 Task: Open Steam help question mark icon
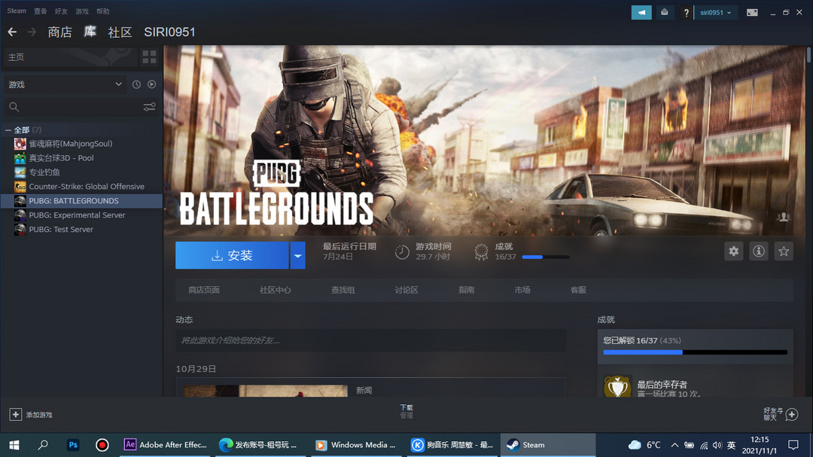click(686, 13)
